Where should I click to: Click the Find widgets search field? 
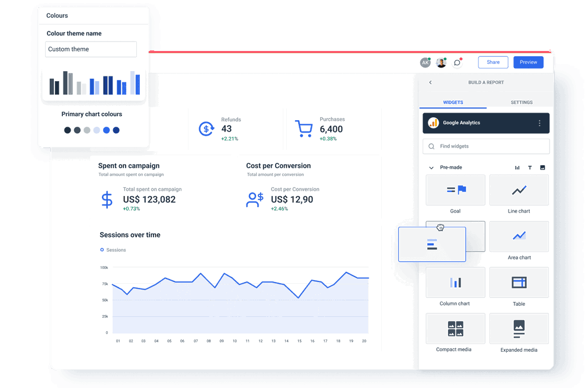point(486,146)
